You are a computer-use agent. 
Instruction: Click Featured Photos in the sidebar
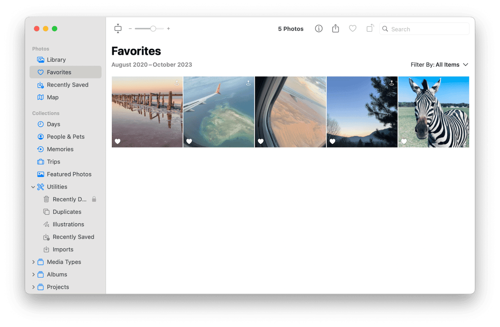pyautogui.click(x=69, y=174)
